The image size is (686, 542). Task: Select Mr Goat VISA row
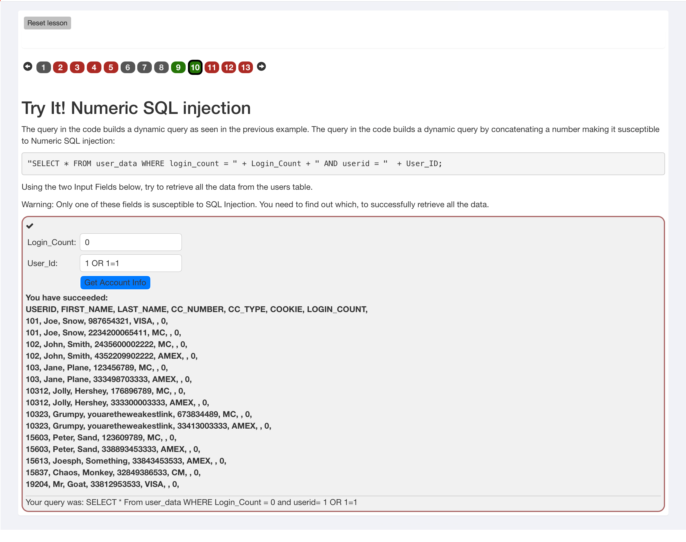103,484
